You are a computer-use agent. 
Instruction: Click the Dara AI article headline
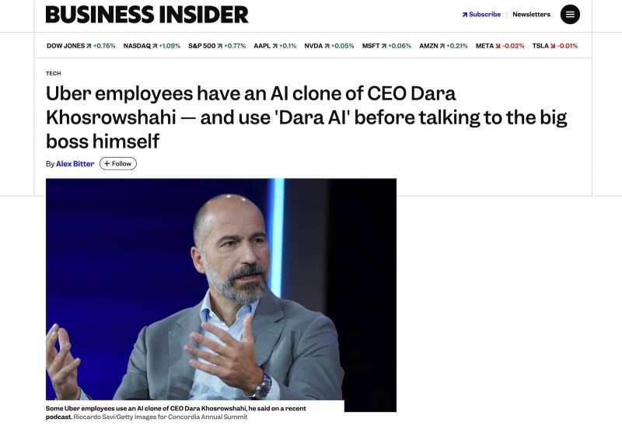coord(306,117)
